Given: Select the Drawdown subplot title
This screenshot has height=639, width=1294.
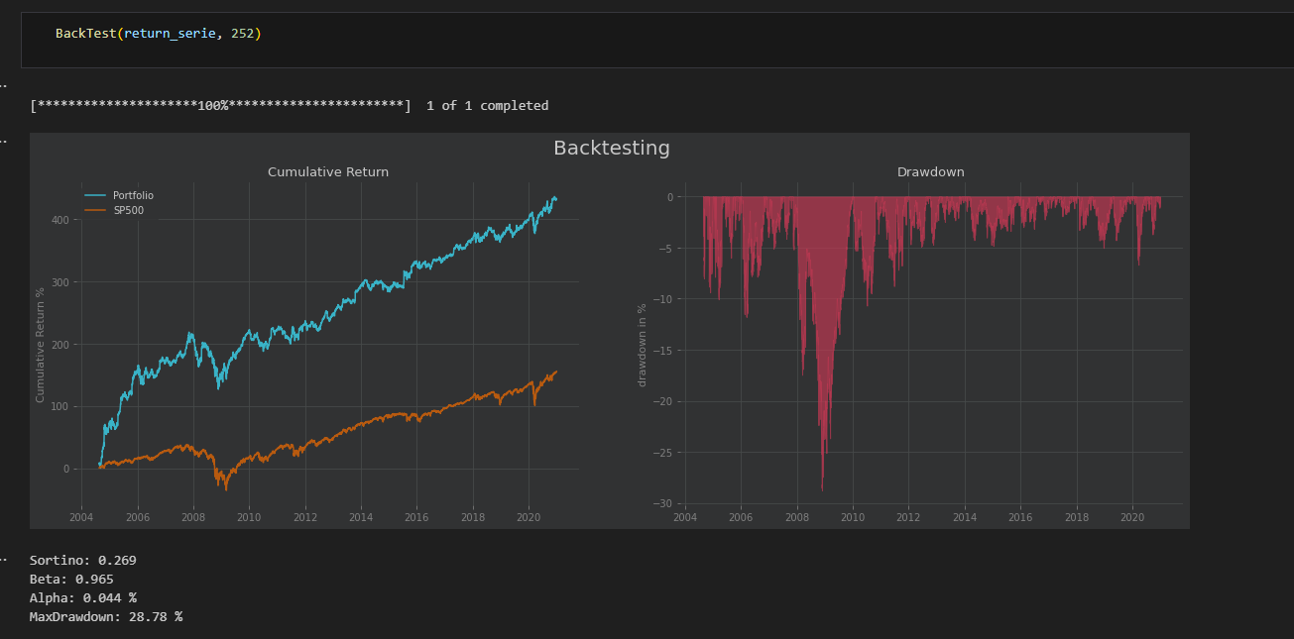Looking at the screenshot, I should coord(930,172).
